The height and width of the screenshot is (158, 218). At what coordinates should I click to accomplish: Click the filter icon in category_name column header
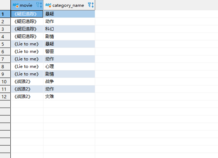tap(89, 5)
